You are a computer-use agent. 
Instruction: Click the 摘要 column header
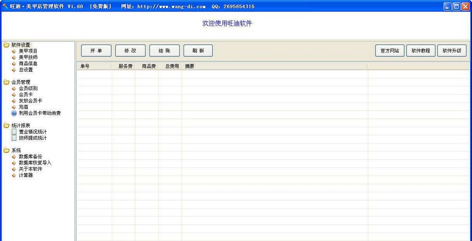[x=274, y=67]
